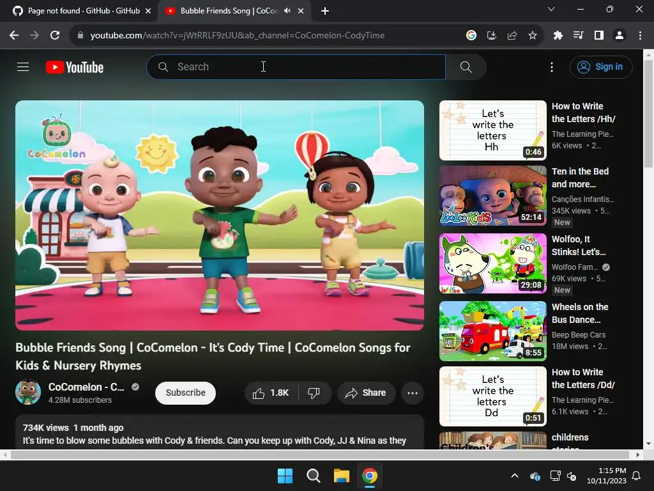Open the Windows Start menu
The image size is (654, 491).
(285, 476)
